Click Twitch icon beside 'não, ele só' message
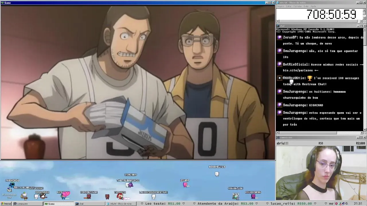The width and height of the screenshot is (367, 206). (280, 51)
